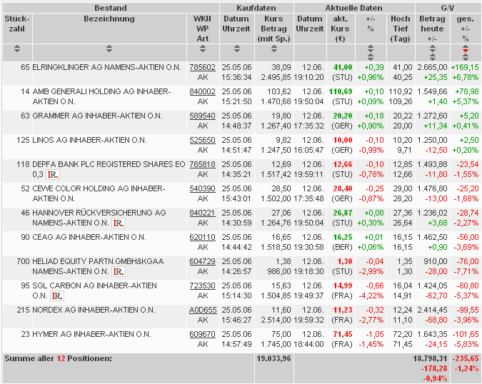The height and width of the screenshot is (384, 482).
Task: Open WKN link 840221 for Hannover Rück
Action: click(x=203, y=213)
